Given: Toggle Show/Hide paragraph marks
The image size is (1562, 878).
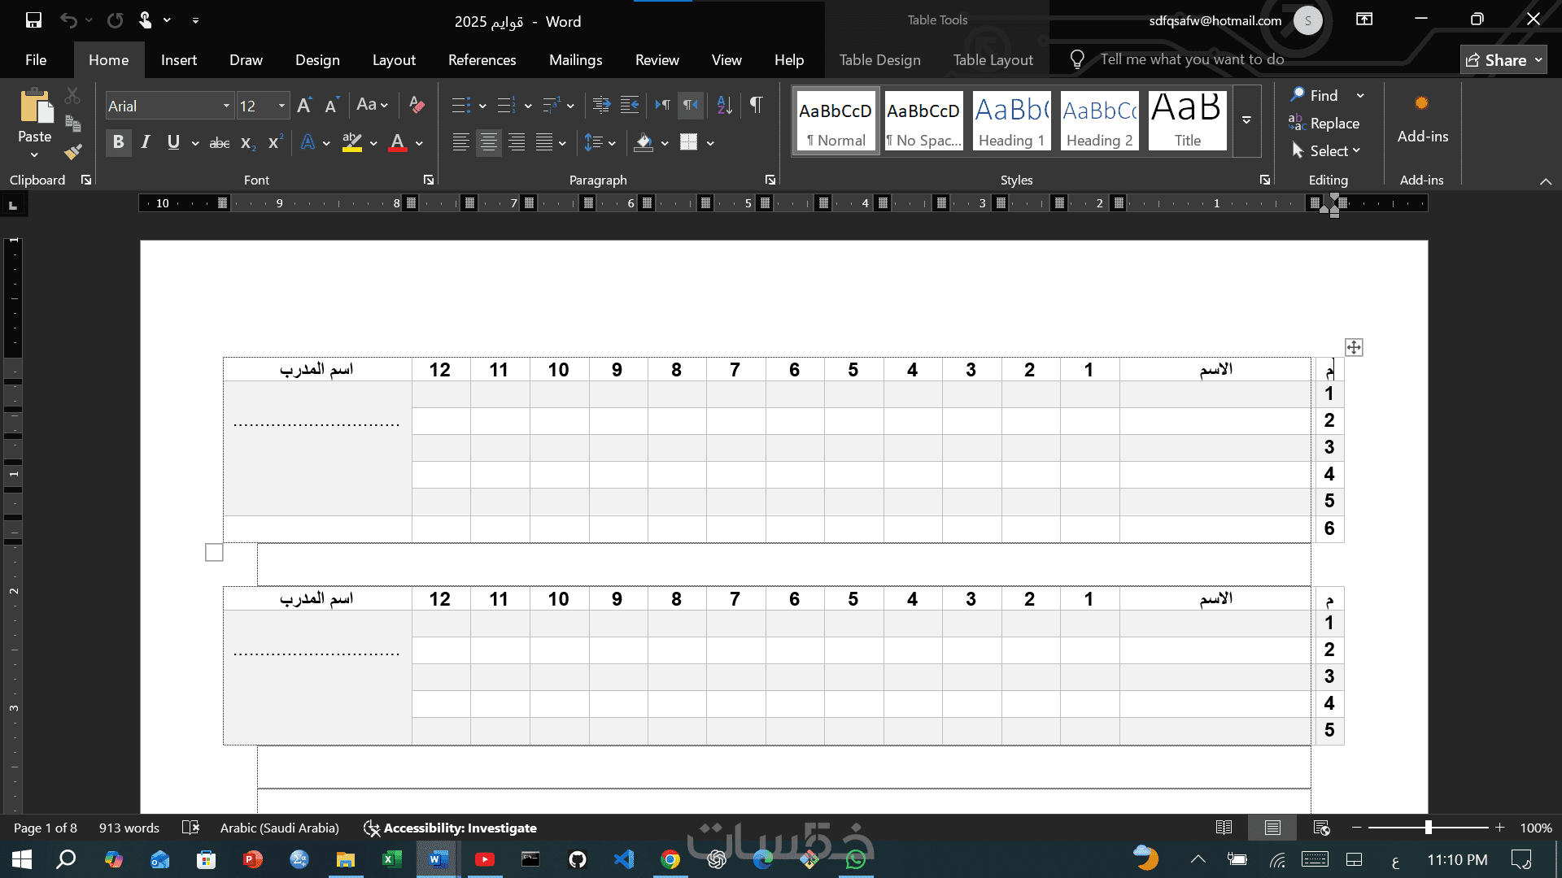Looking at the screenshot, I should click(x=756, y=105).
